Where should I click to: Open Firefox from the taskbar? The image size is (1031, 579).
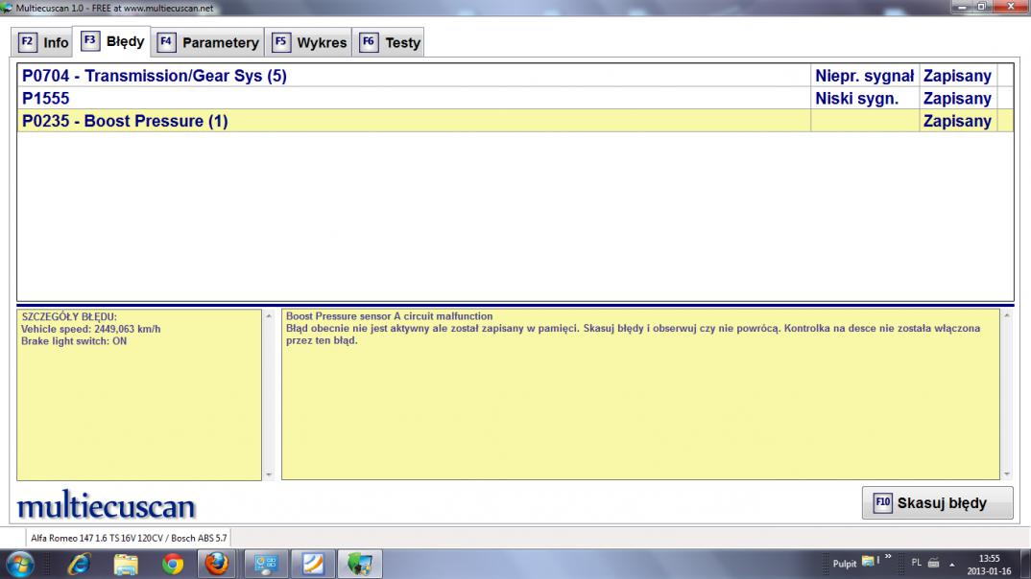click(216, 564)
